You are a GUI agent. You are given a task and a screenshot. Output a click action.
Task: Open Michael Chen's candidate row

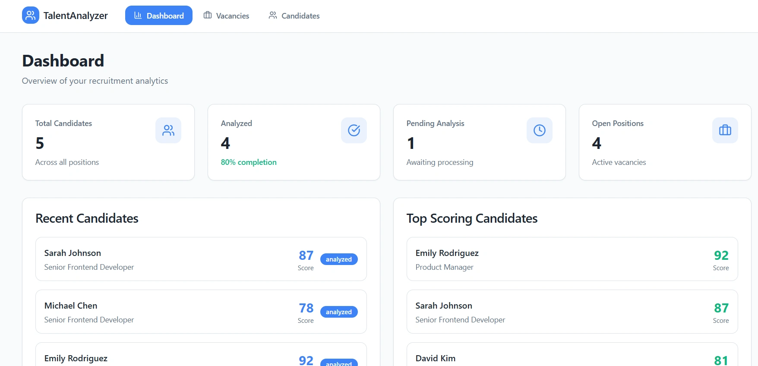pos(173,312)
